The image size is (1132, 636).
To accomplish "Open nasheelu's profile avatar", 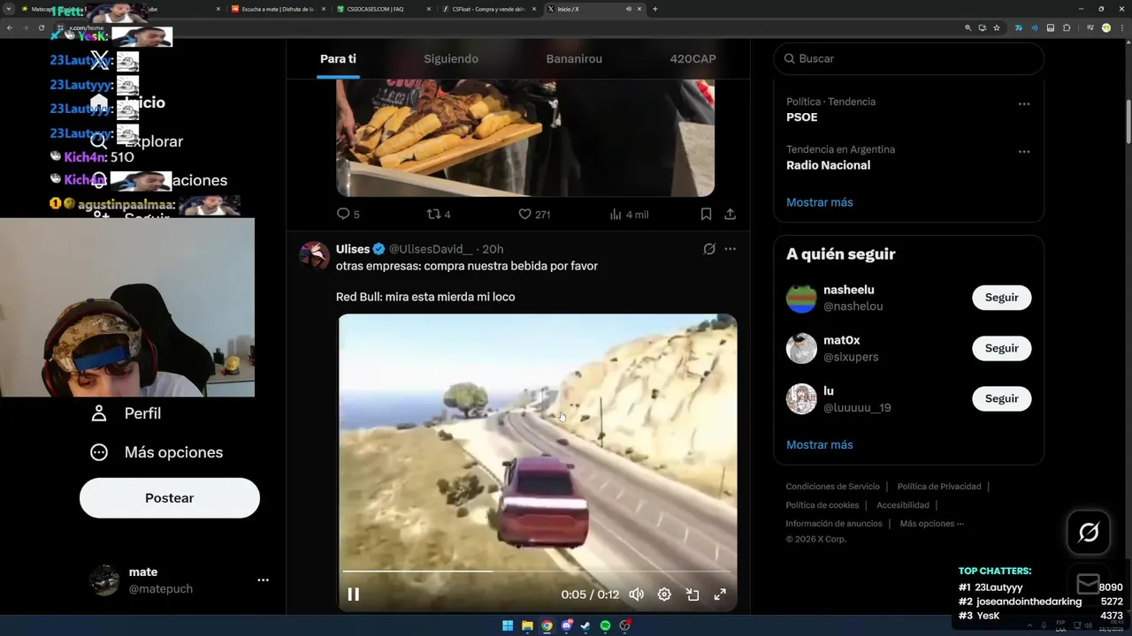I will coord(801,298).
